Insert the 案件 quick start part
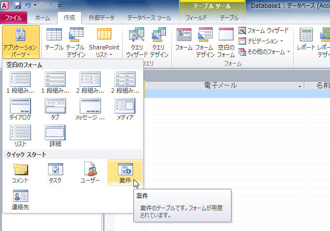Screen dimensions: 330x231 click(x=125, y=173)
